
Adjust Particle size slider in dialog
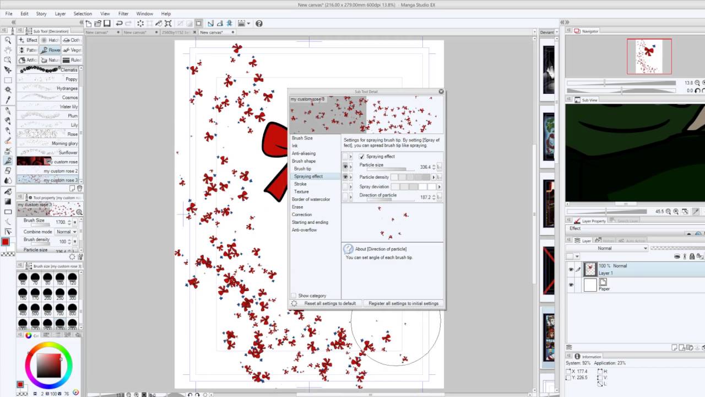pyautogui.click(x=387, y=169)
